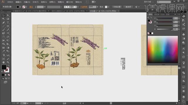Select the Width tool

coord(4,41)
